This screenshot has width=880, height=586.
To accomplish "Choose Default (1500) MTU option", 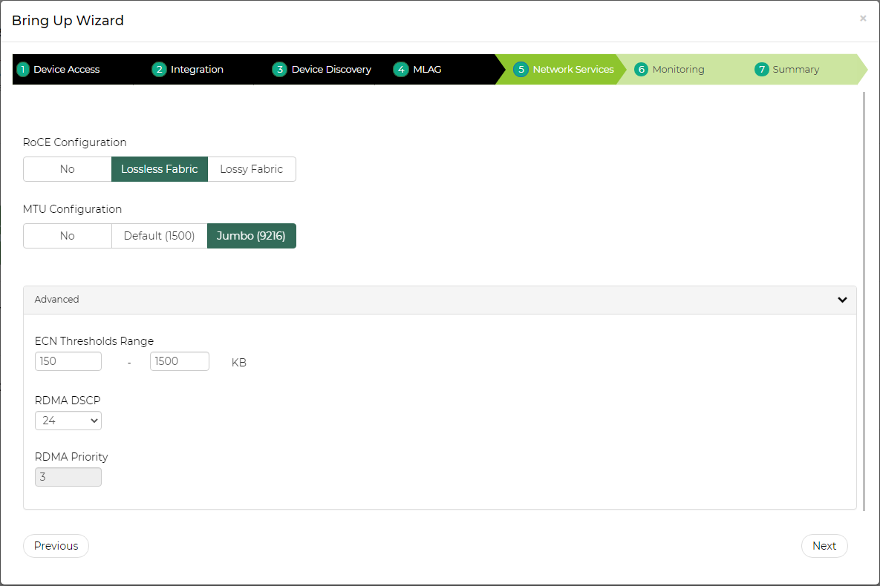I will pyautogui.click(x=159, y=236).
